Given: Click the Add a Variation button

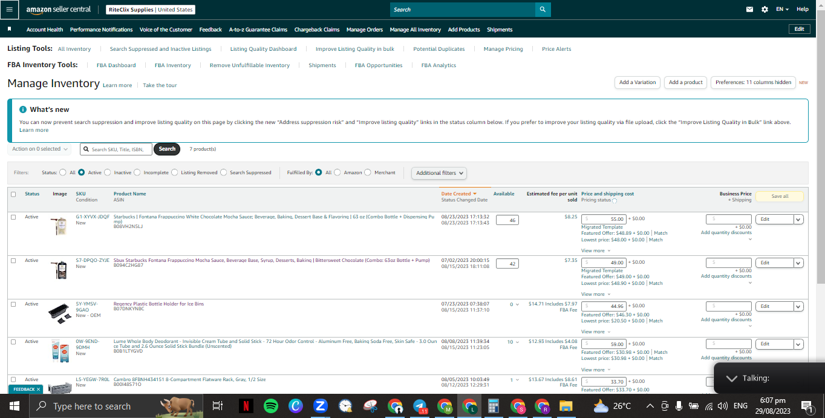Looking at the screenshot, I should 637,82.
